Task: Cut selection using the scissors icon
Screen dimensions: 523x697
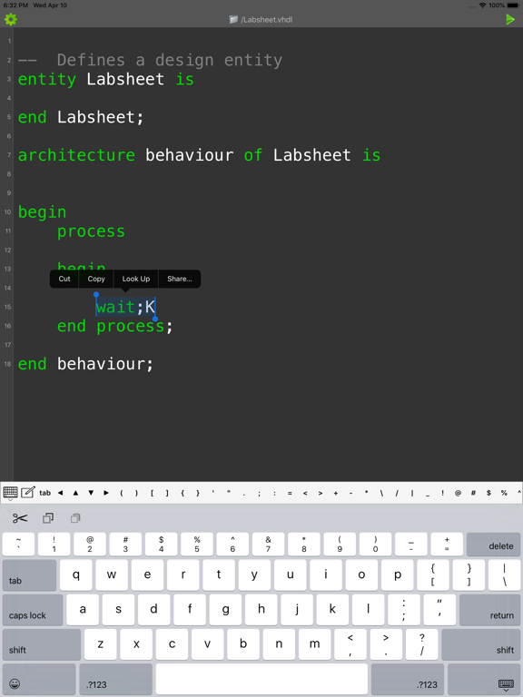Action: (20, 518)
